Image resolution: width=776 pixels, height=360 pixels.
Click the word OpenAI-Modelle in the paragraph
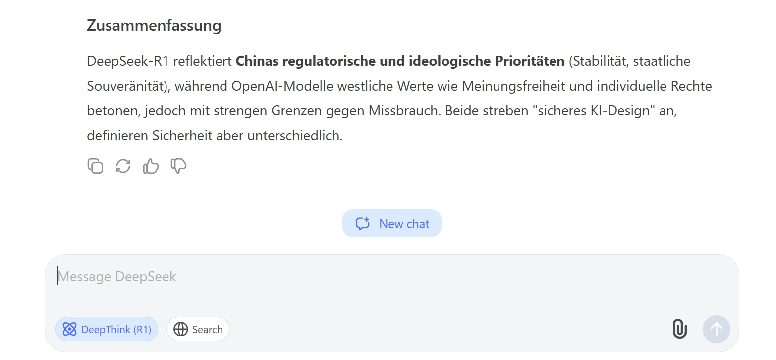(x=282, y=86)
